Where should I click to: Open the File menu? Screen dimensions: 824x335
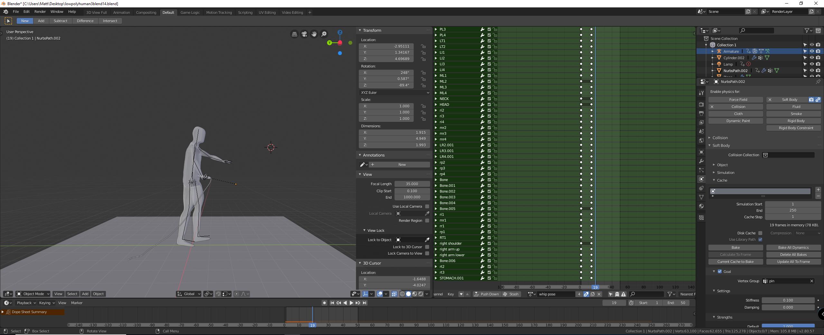click(x=15, y=12)
